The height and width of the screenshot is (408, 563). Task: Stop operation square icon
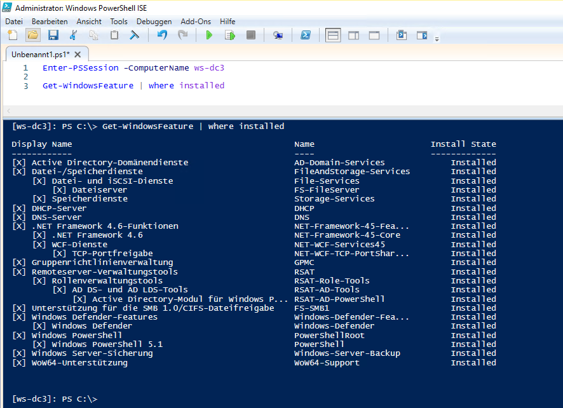coord(250,35)
